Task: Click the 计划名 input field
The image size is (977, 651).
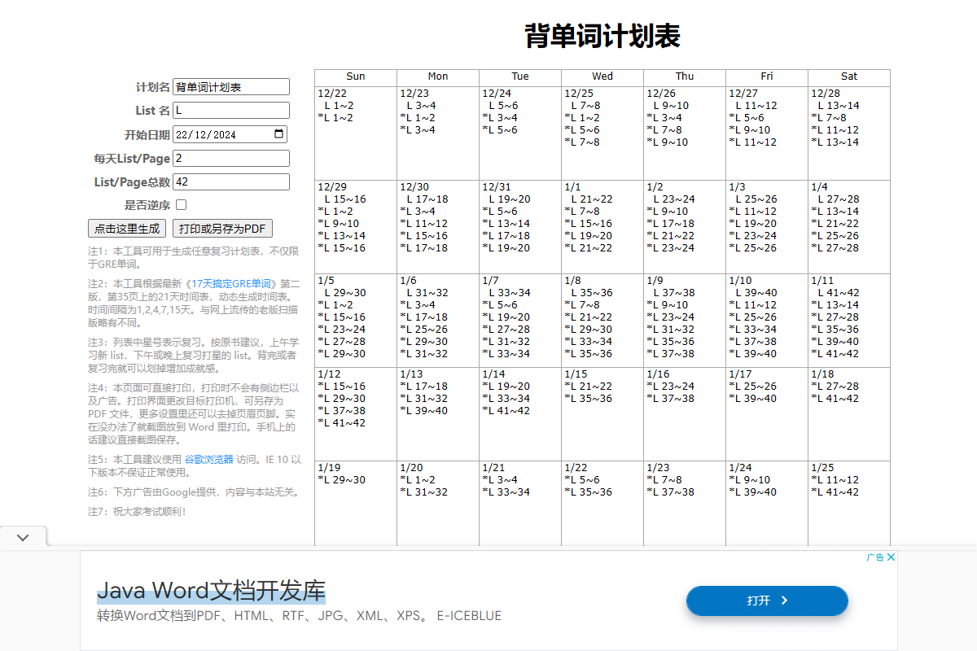Action: tap(230, 86)
